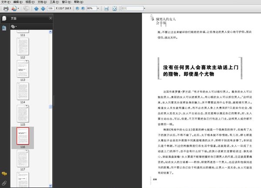The height and width of the screenshot is (188, 261).
Task: Open the 文件 (File) menu
Action: [5, 2]
